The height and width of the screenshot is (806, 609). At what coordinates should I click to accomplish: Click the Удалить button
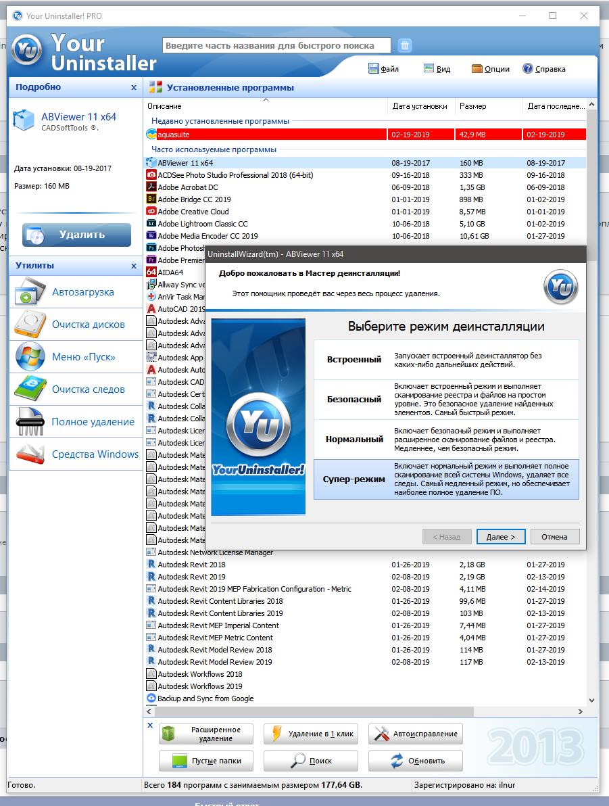tap(76, 235)
